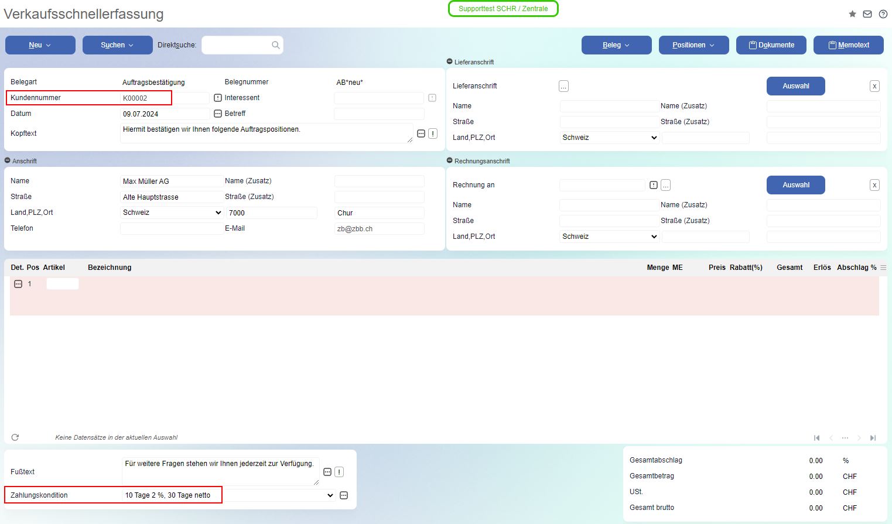Open the Positionen menu
892x524 pixels.
[x=693, y=45]
